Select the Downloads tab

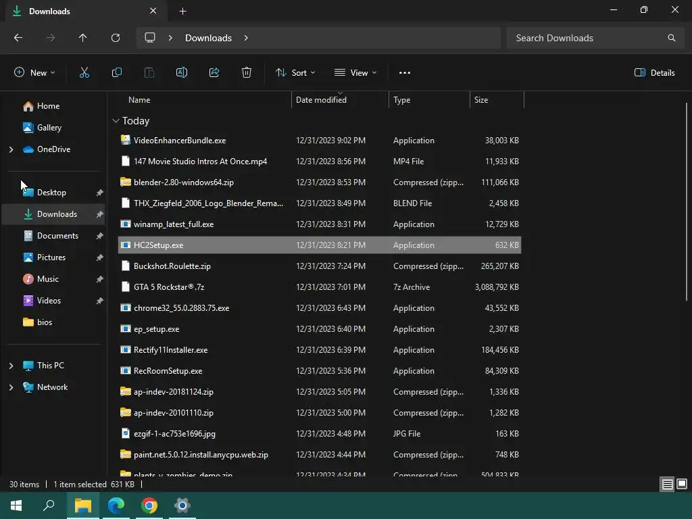(x=86, y=11)
